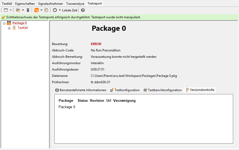Click the Revision column header
Viewport: 239px width, 150px height.
click(x=97, y=100)
